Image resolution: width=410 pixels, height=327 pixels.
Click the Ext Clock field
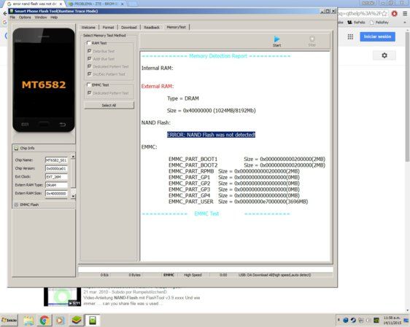pos(56,177)
